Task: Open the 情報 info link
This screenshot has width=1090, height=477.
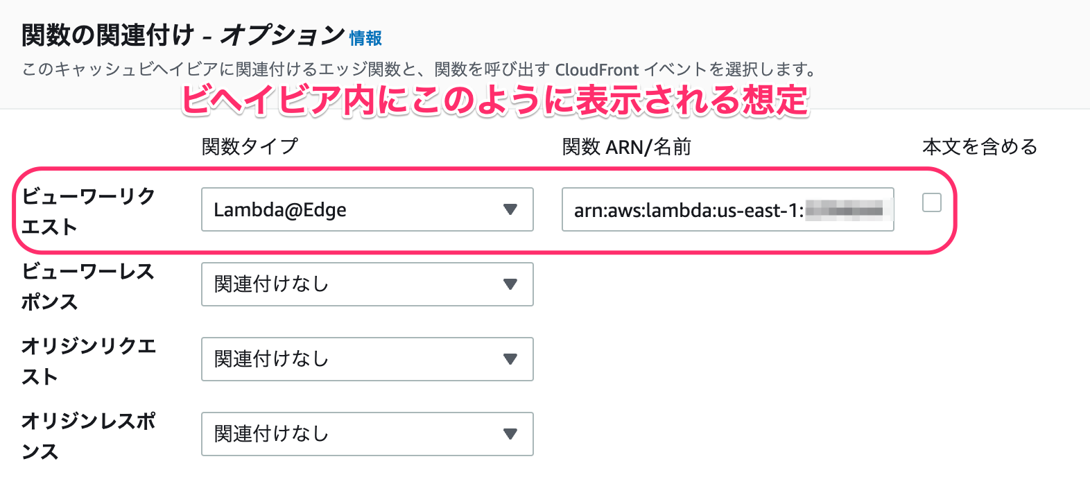Action: pos(365,38)
